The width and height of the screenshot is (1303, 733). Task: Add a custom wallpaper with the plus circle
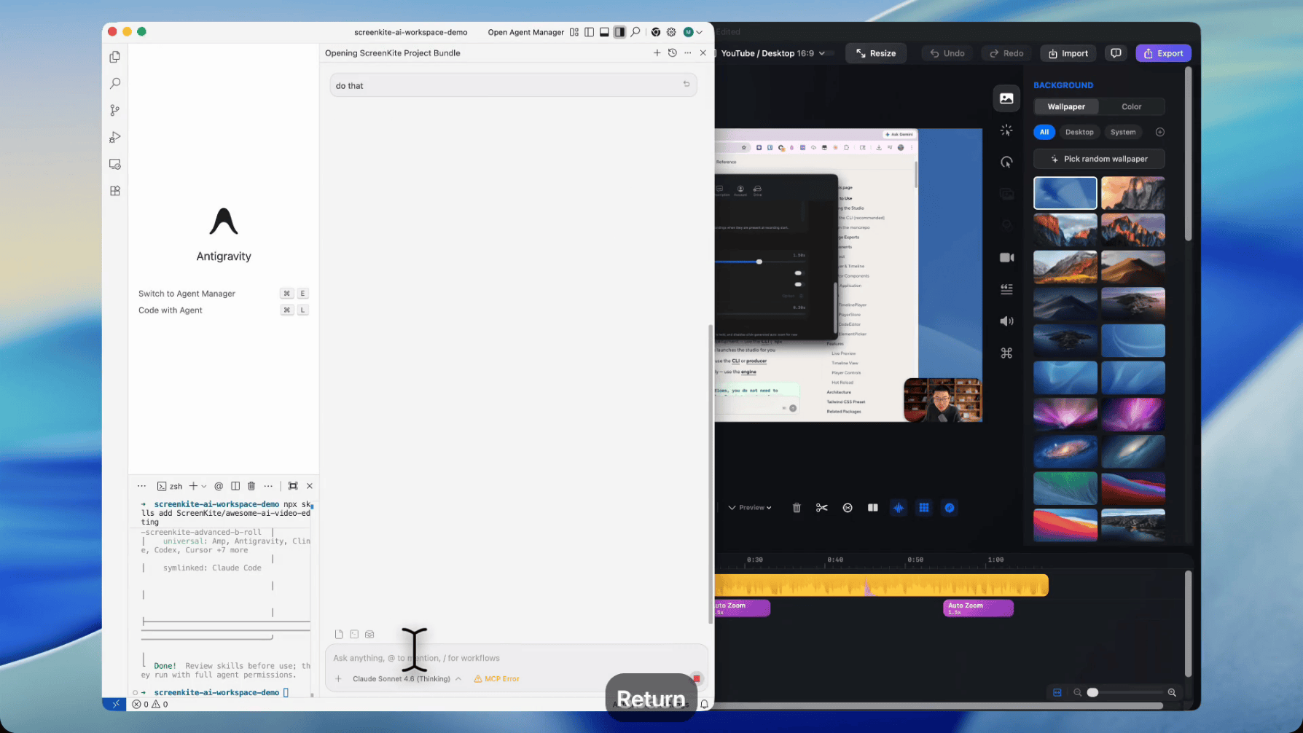[x=1159, y=132]
